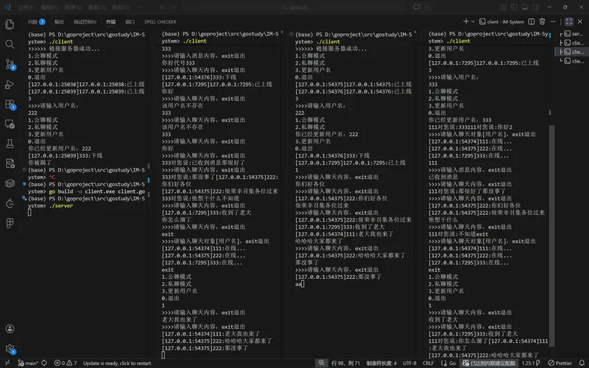Click Customize Layout icon in title bar

(504, 7)
